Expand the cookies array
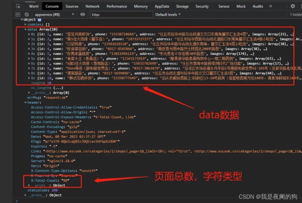The image size is (302, 203). (26, 25)
